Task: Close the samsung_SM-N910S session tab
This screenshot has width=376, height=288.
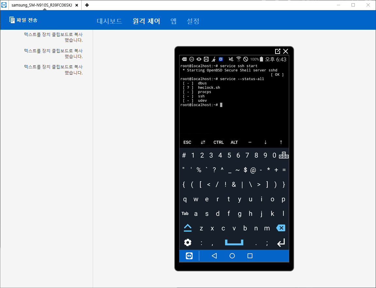Action: tap(77, 5)
